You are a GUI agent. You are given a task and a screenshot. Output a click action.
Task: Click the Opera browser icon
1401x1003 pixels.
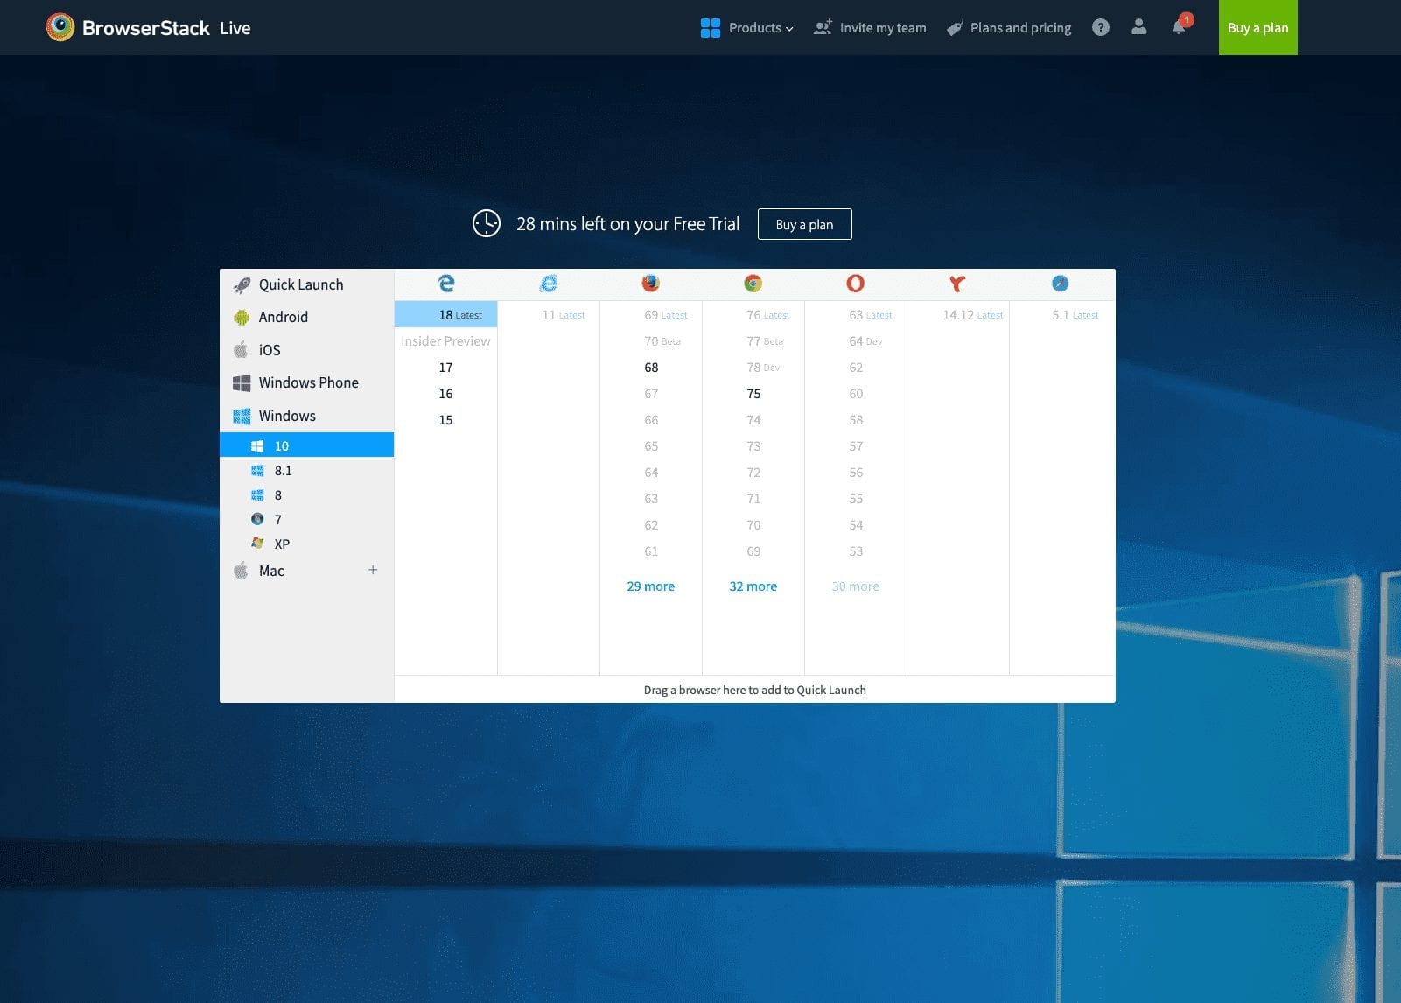(x=855, y=283)
